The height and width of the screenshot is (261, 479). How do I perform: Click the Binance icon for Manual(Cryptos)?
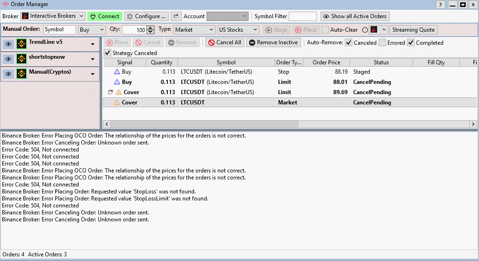pyautogui.click(x=21, y=74)
